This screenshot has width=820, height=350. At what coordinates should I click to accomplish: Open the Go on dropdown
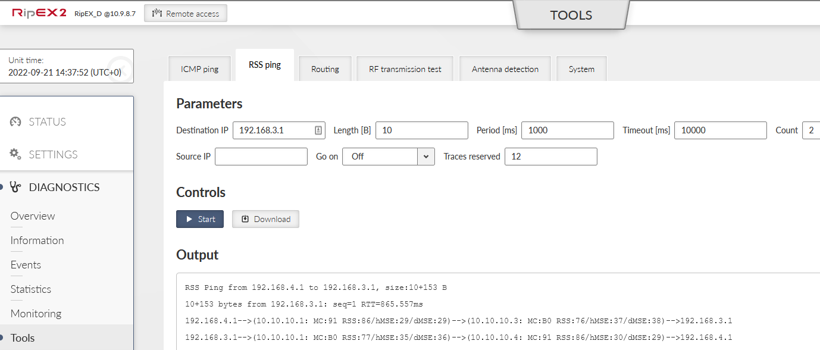pyautogui.click(x=389, y=157)
